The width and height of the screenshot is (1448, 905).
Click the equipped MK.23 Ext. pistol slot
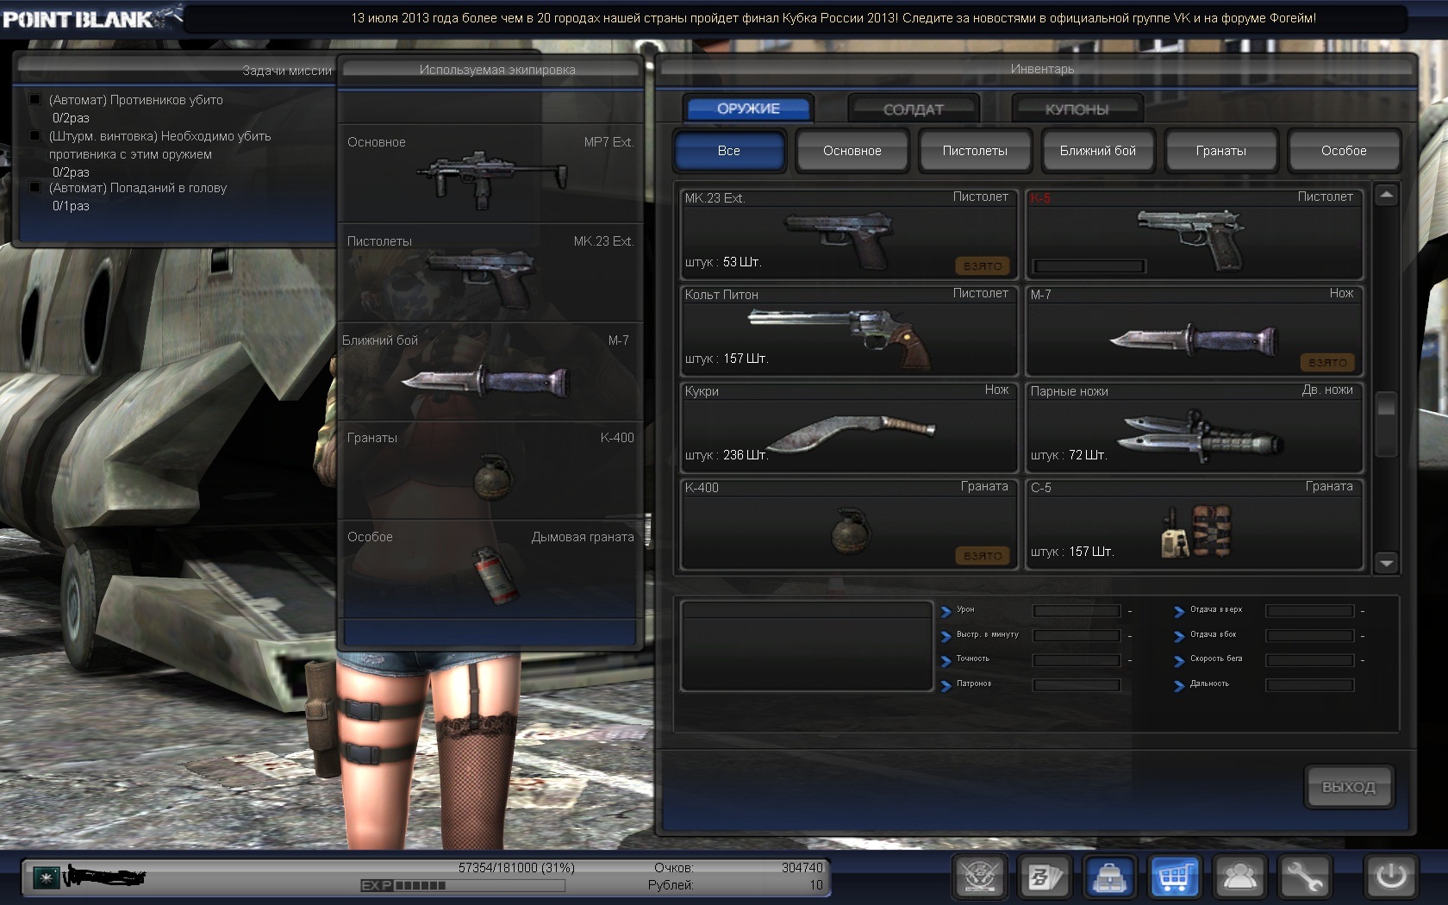pyautogui.click(x=490, y=272)
